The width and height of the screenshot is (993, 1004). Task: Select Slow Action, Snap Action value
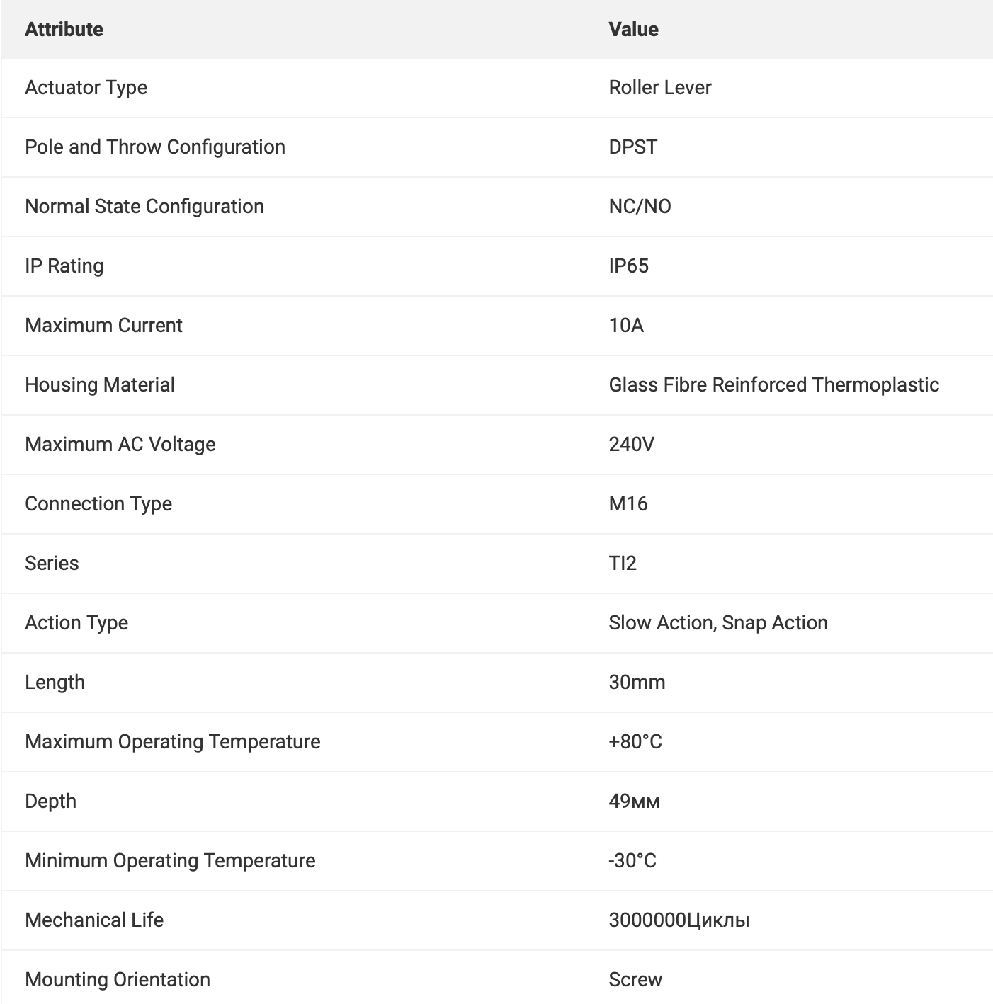(718, 622)
